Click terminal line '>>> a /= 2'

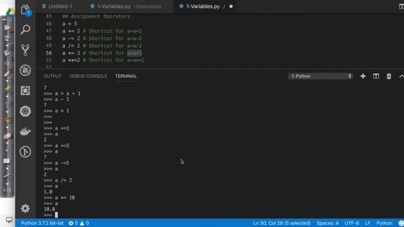tap(57, 180)
